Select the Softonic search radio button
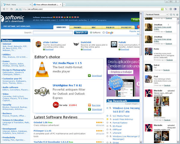 click(91, 32)
